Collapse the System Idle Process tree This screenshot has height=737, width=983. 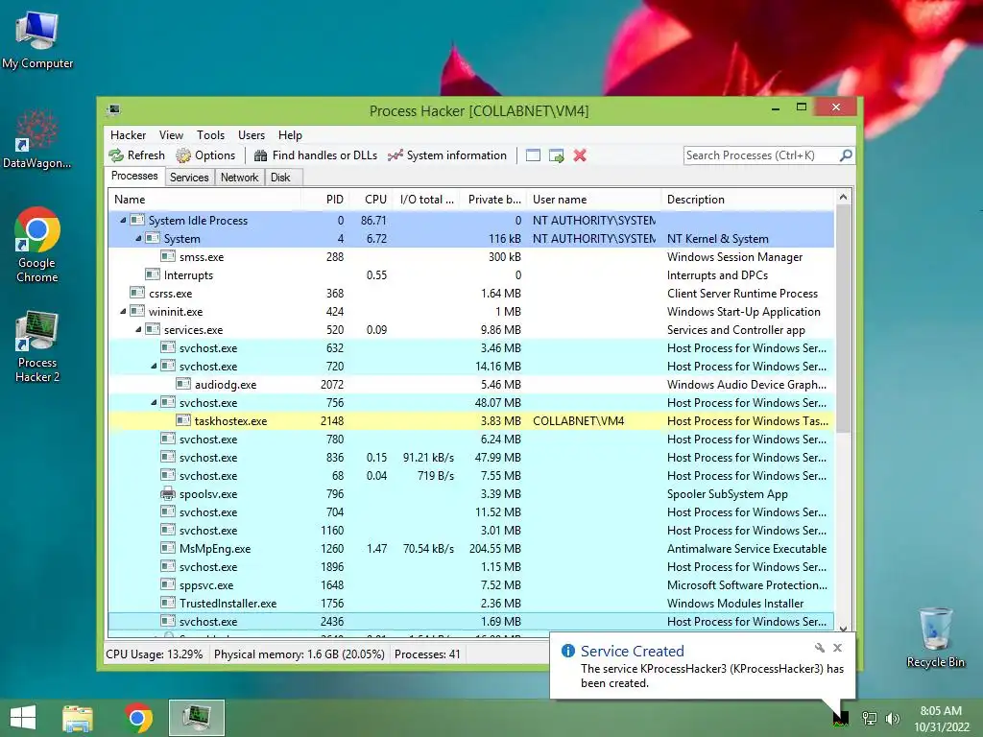pos(123,220)
